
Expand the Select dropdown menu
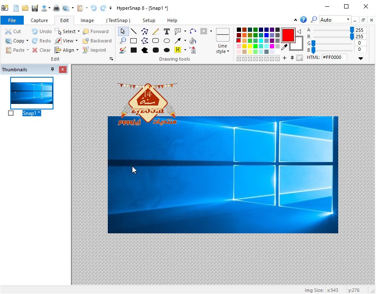(79, 31)
